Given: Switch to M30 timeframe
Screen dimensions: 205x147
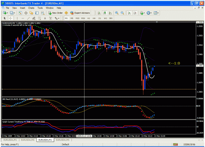Looking at the screenshot, I should pyautogui.click(x=83, y=18).
